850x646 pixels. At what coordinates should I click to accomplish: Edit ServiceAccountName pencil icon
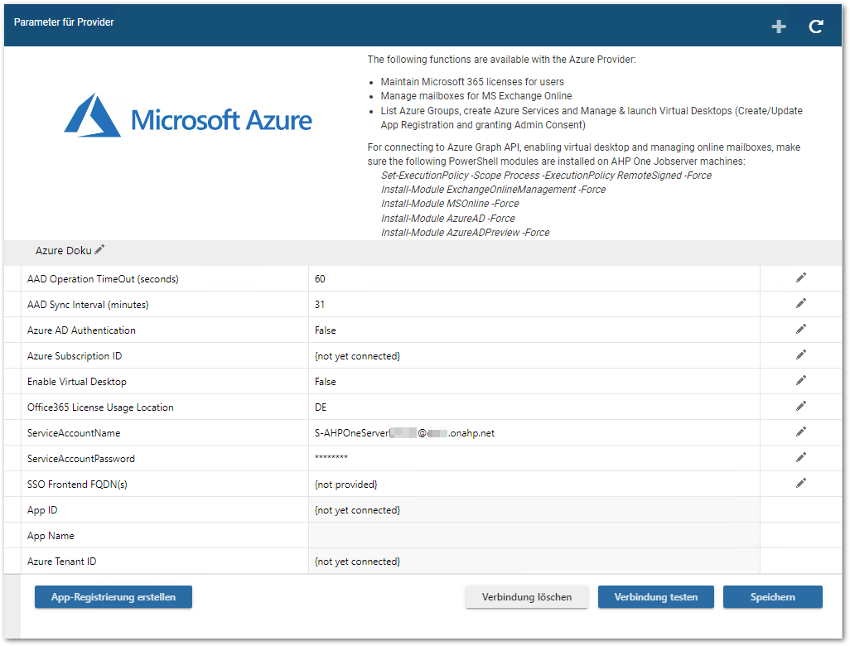coord(800,432)
